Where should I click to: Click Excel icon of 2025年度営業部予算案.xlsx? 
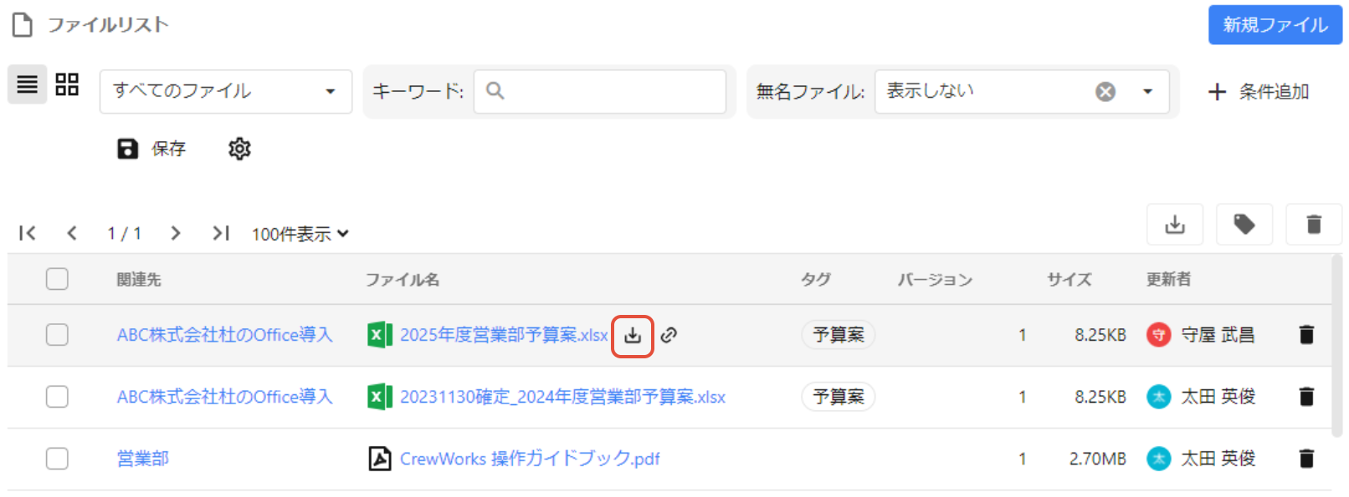coord(380,335)
